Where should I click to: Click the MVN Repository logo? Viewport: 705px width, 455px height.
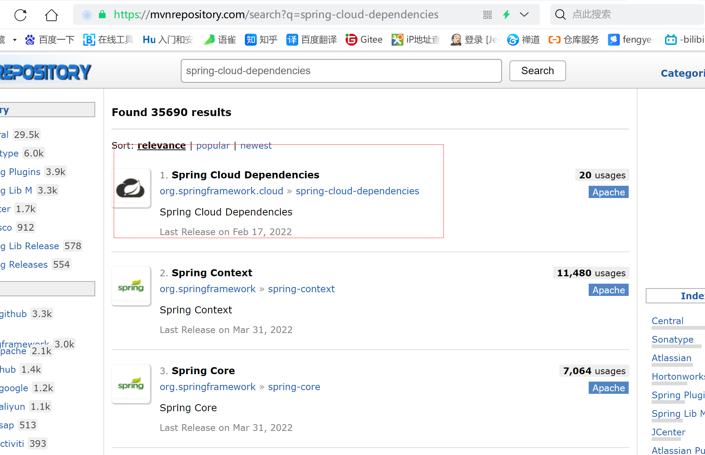[x=45, y=72]
